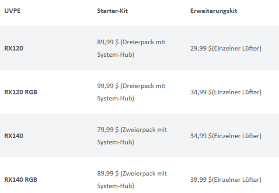Click the 89,99 $ starter price for RX120
This screenshot has height=193, width=279.
pyautogui.click(x=106, y=42)
